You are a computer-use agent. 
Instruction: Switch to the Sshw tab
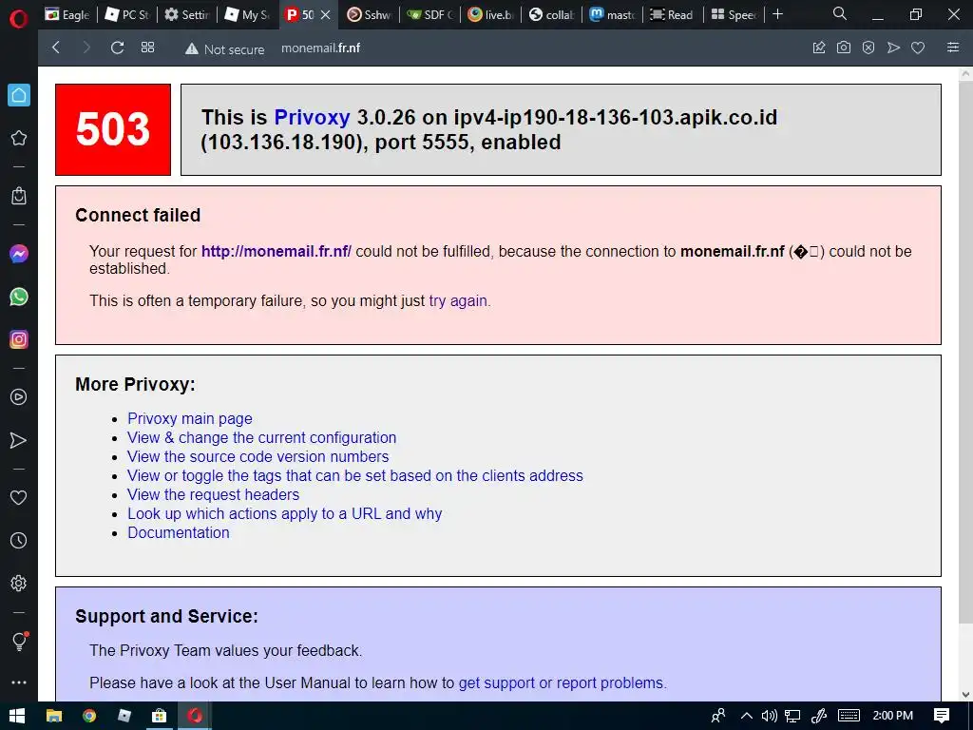370,14
